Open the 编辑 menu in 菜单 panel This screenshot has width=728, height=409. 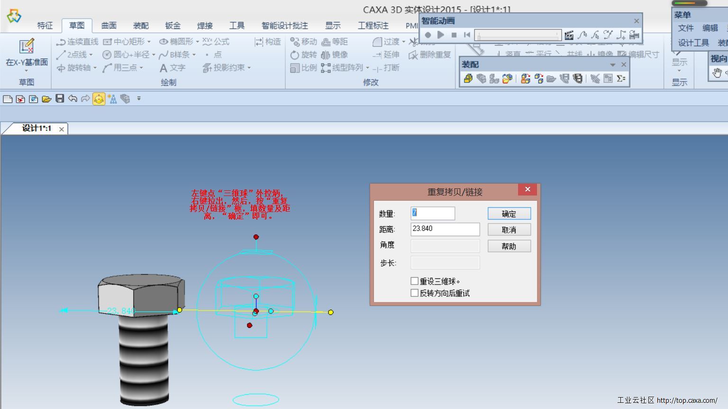(710, 28)
